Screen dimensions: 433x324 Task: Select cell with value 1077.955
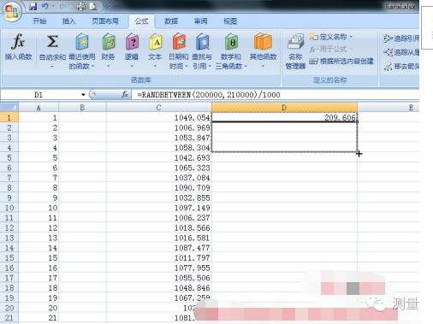pos(158,268)
